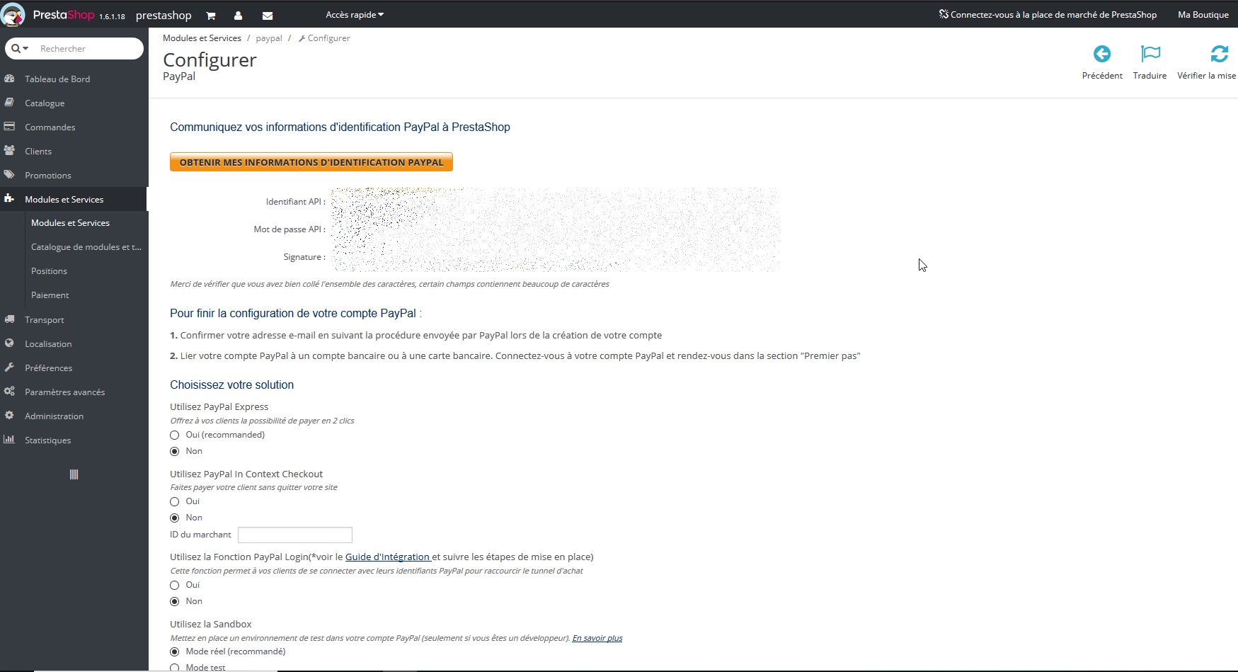Select Non for PayPal Login function
The height and width of the screenshot is (672, 1238).
(x=175, y=602)
